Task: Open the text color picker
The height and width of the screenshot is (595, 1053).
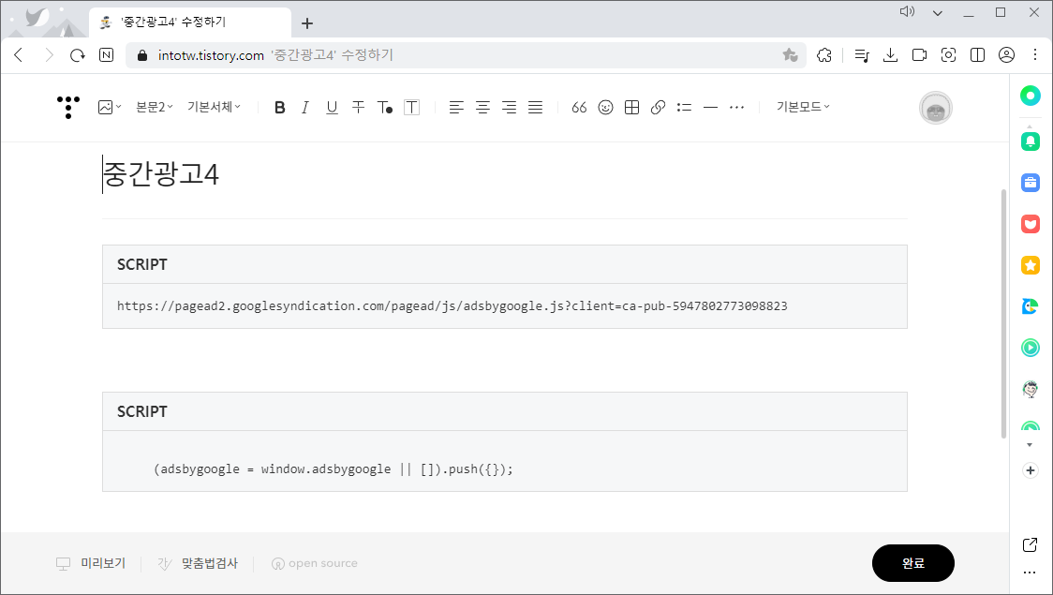Action: coord(385,108)
